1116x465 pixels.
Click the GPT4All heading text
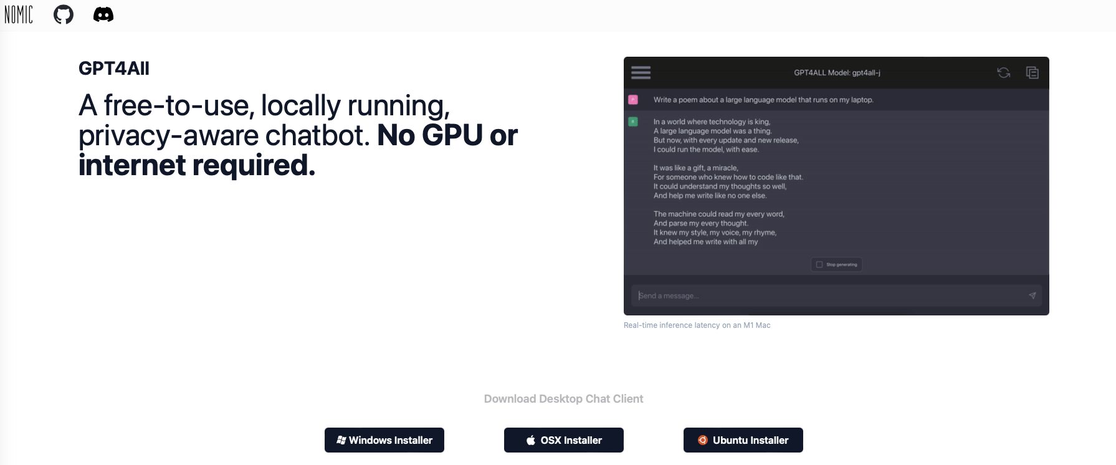click(114, 69)
